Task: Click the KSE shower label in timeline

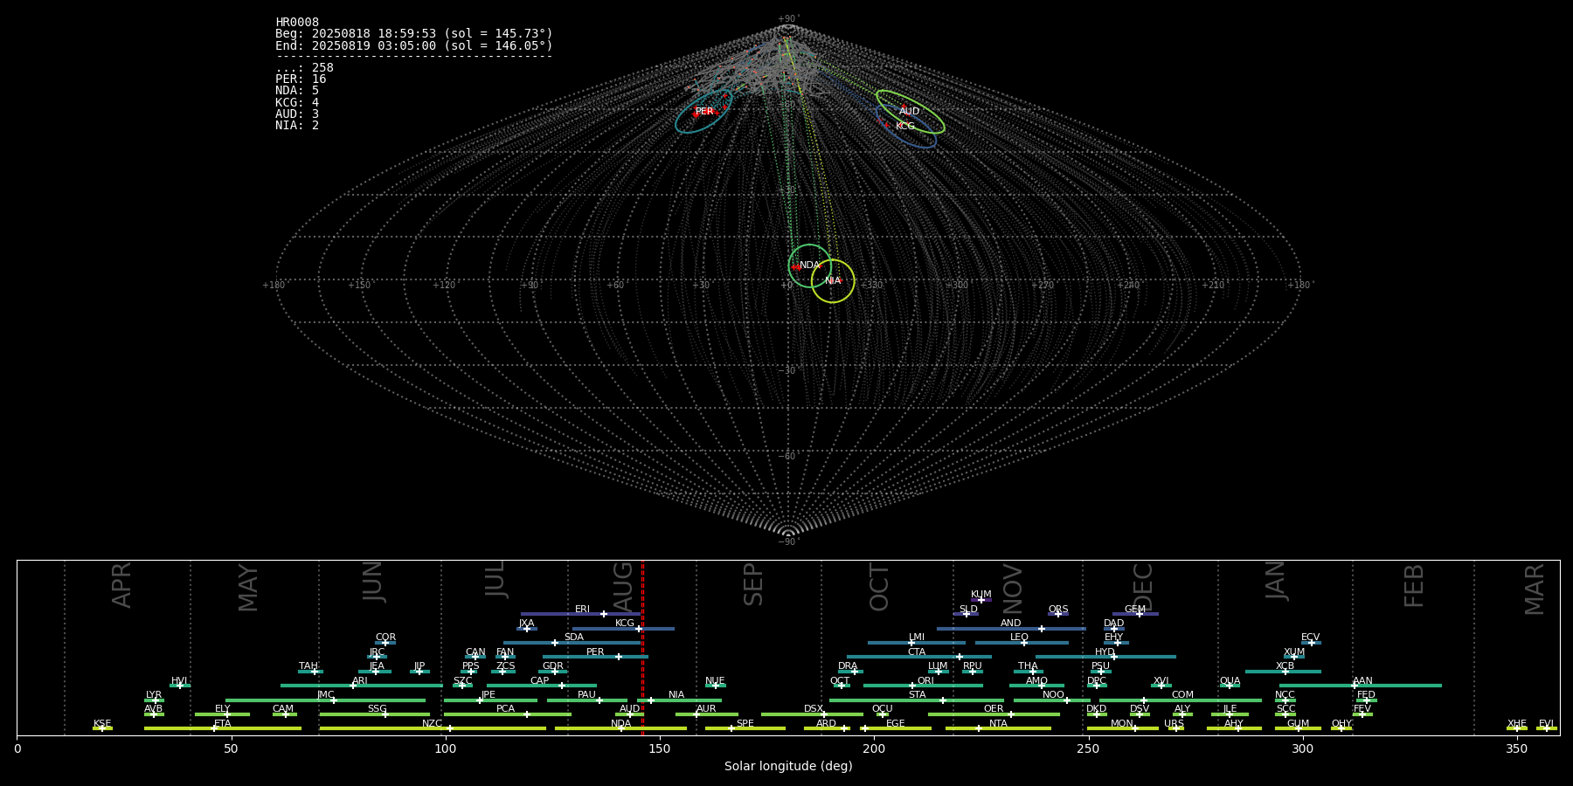Action: tap(102, 724)
